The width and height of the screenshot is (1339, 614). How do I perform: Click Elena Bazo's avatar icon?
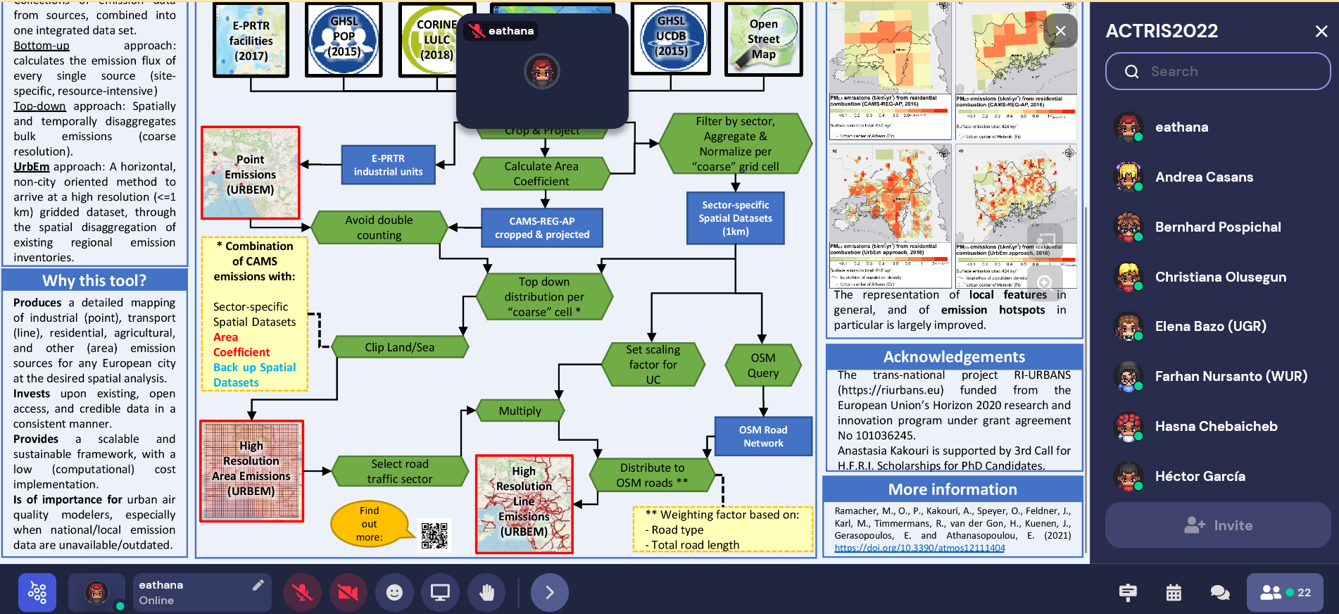pos(1128,327)
